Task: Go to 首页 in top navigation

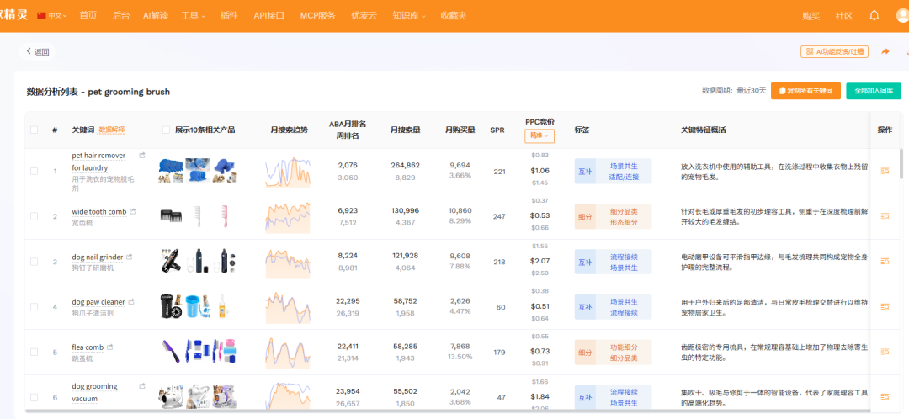Action: pos(88,16)
